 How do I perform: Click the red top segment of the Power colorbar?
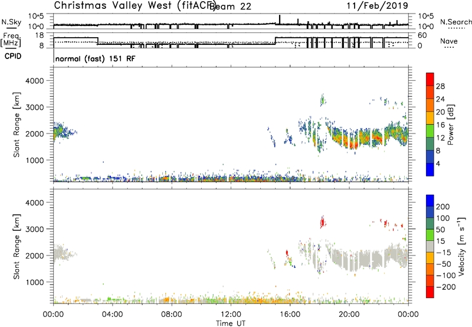point(430,79)
